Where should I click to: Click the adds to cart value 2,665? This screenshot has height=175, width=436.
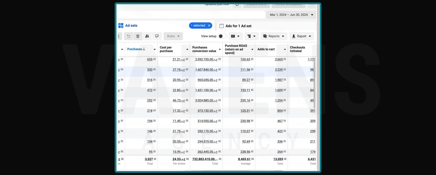(x=279, y=59)
